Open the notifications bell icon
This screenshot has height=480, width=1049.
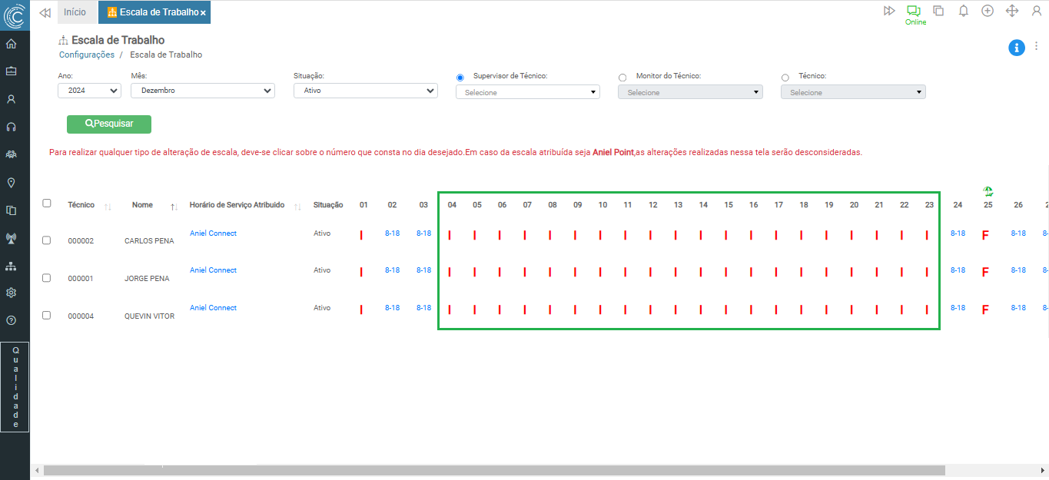pyautogui.click(x=963, y=11)
